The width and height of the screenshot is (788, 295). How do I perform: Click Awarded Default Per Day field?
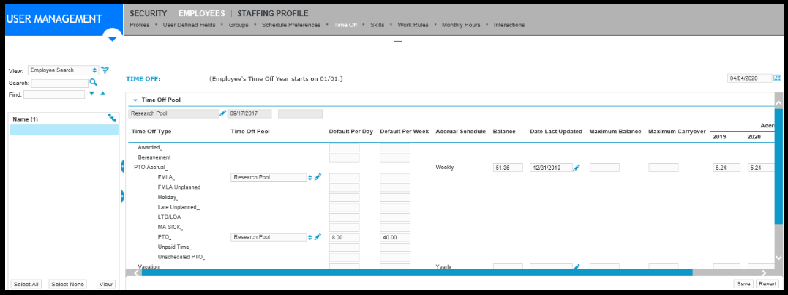click(x=345, y=148)
